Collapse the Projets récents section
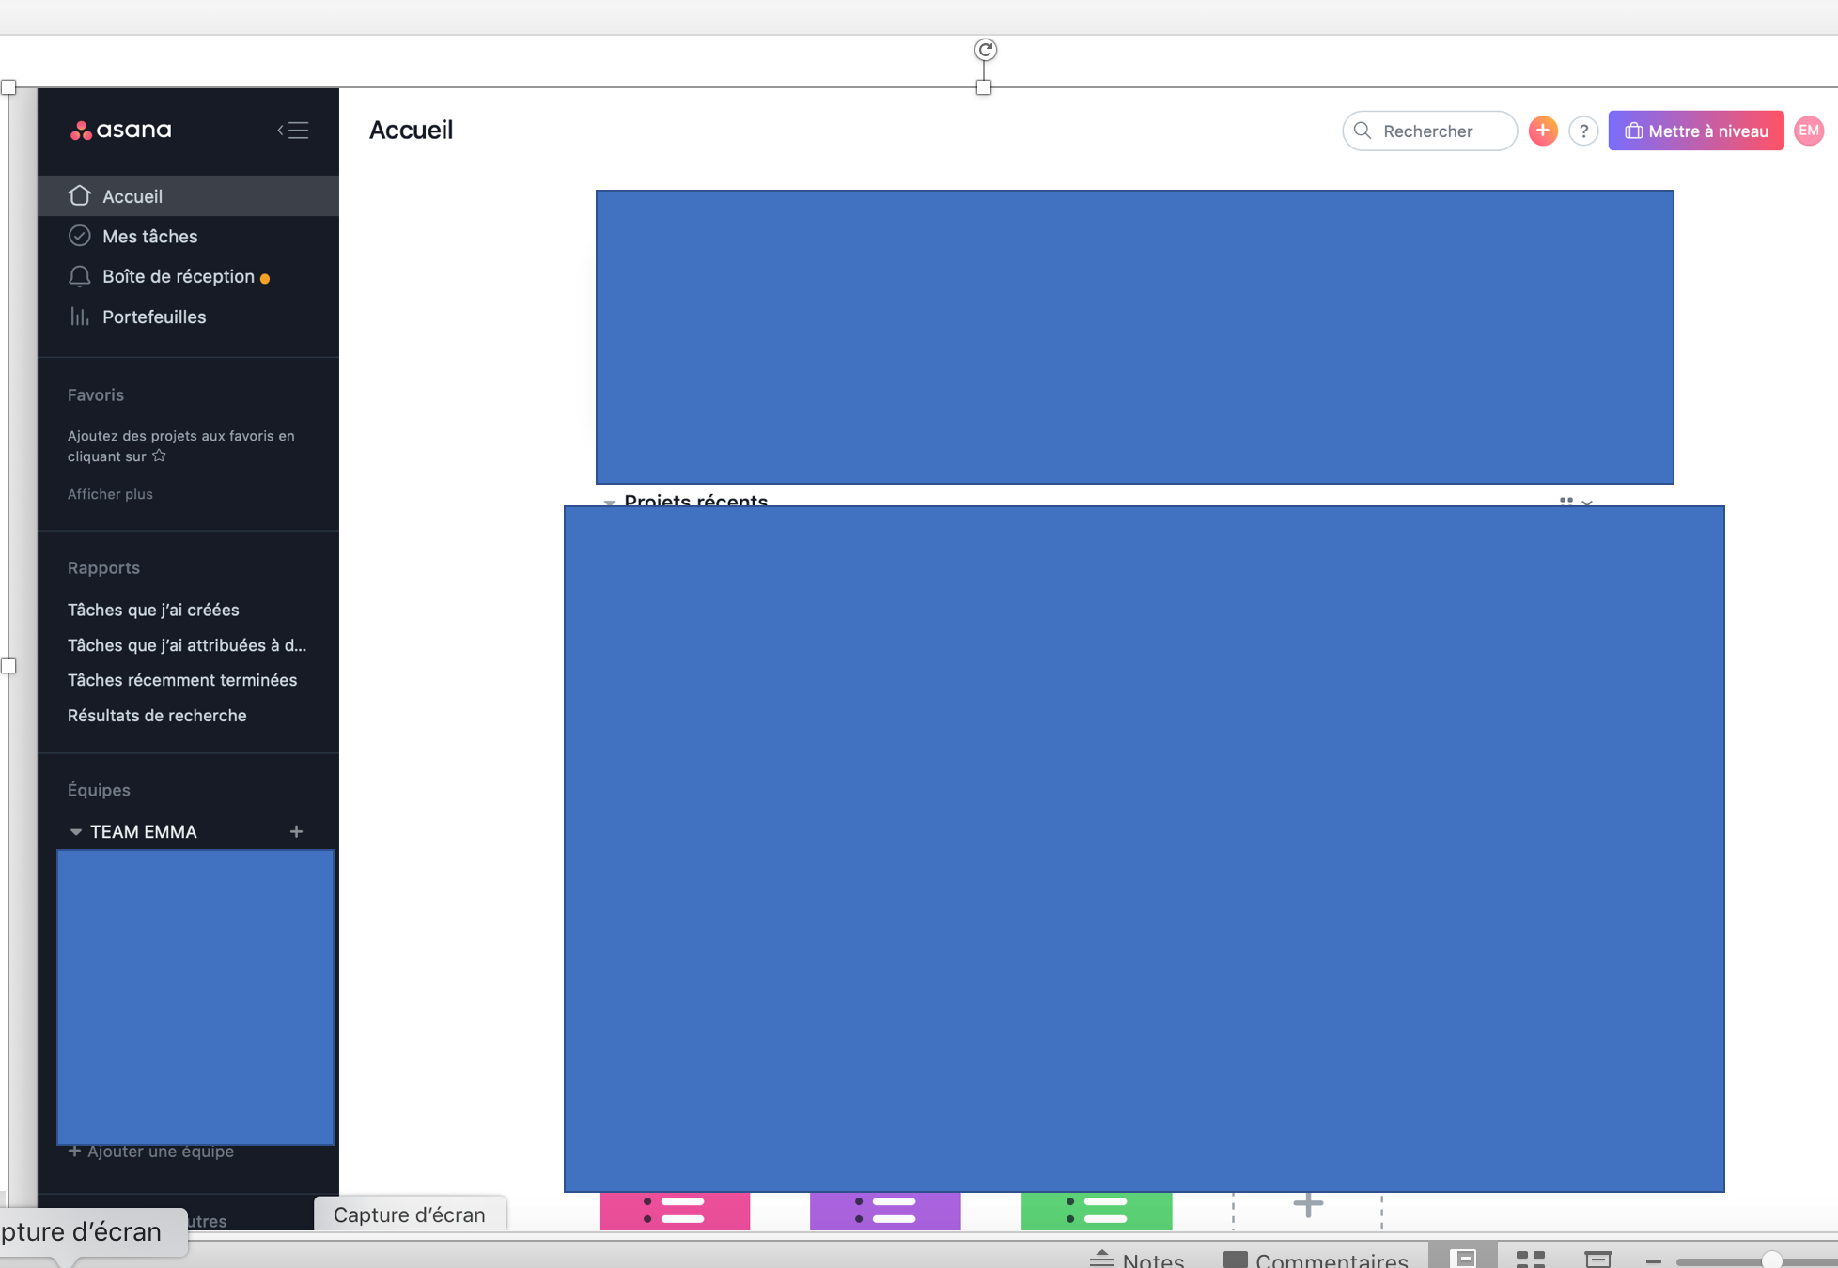This screenshot has height=1268, width=1838. [x=609, y=503]
